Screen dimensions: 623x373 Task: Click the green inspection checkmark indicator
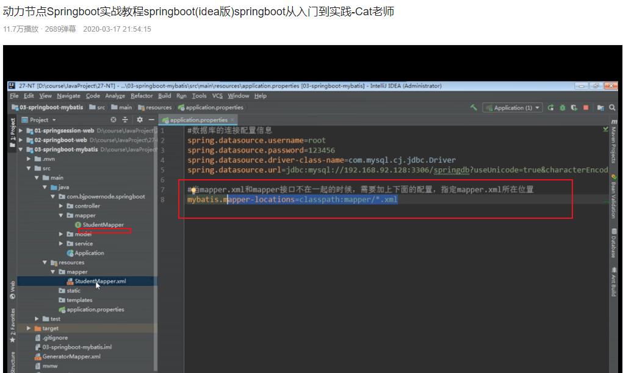coord(605,129)
